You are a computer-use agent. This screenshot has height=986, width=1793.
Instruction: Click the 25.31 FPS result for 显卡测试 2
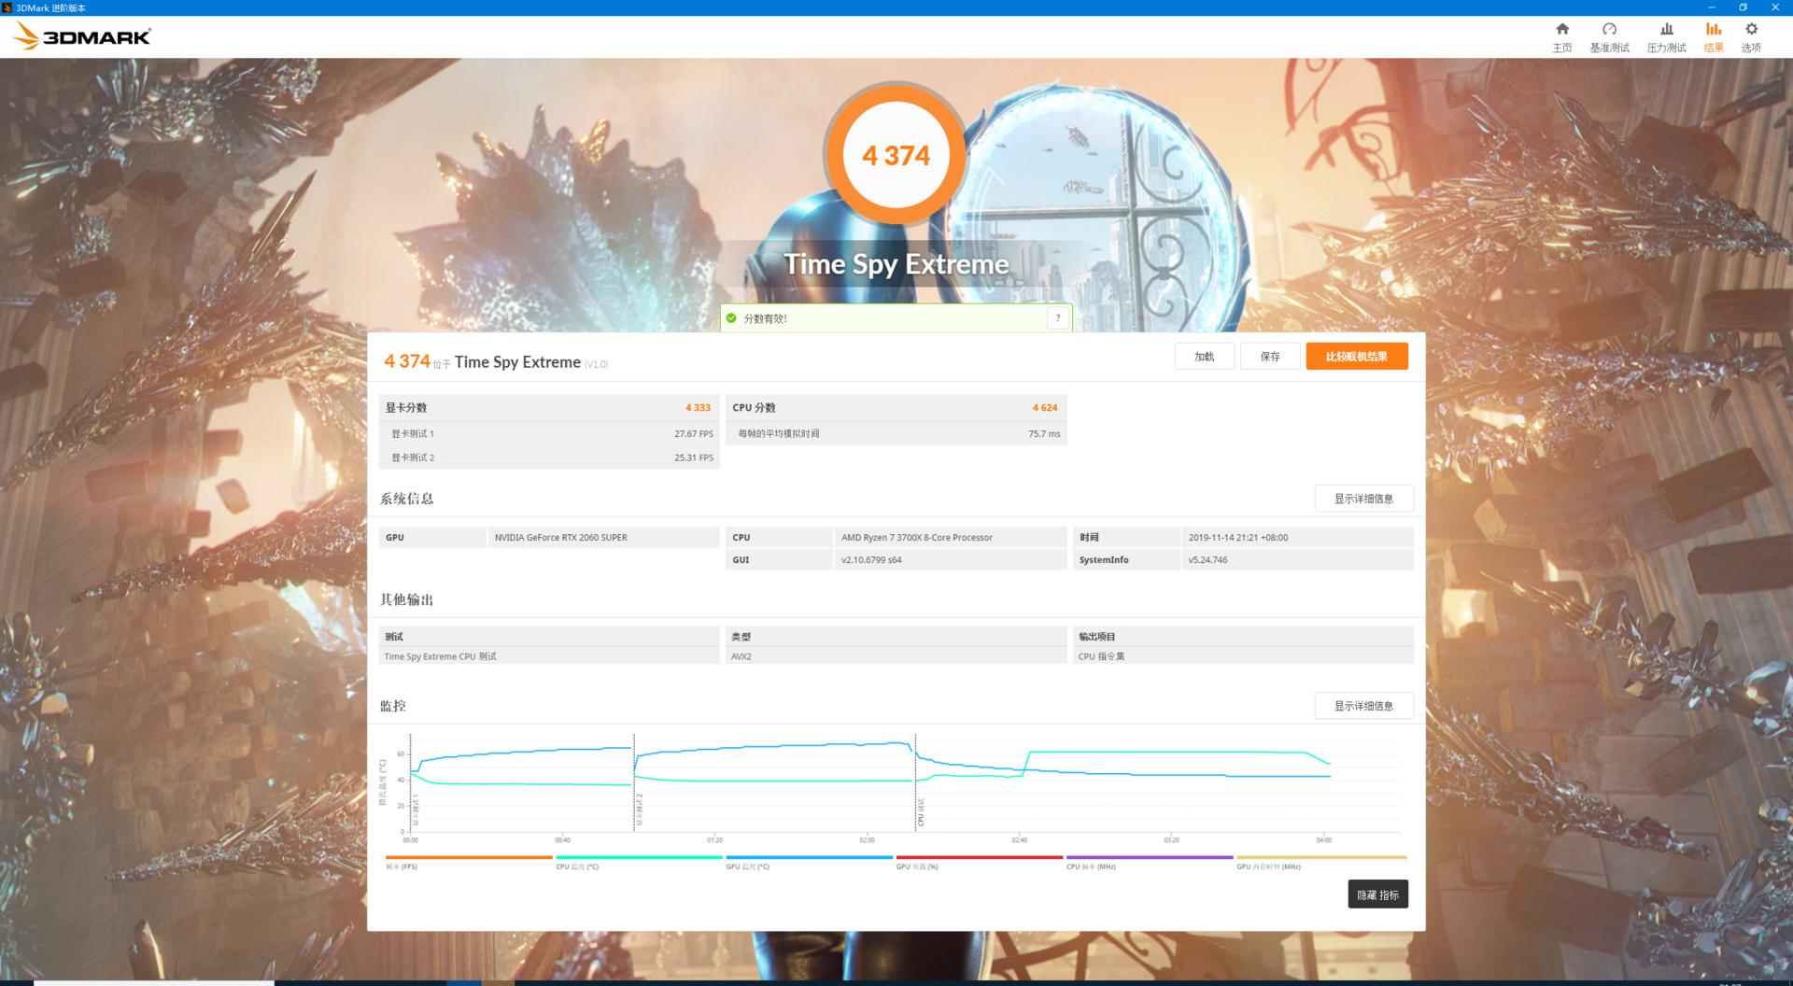point(694,458)
